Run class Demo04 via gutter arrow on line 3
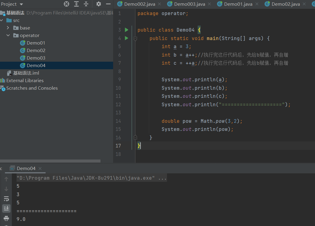 (x=127, y=30)
